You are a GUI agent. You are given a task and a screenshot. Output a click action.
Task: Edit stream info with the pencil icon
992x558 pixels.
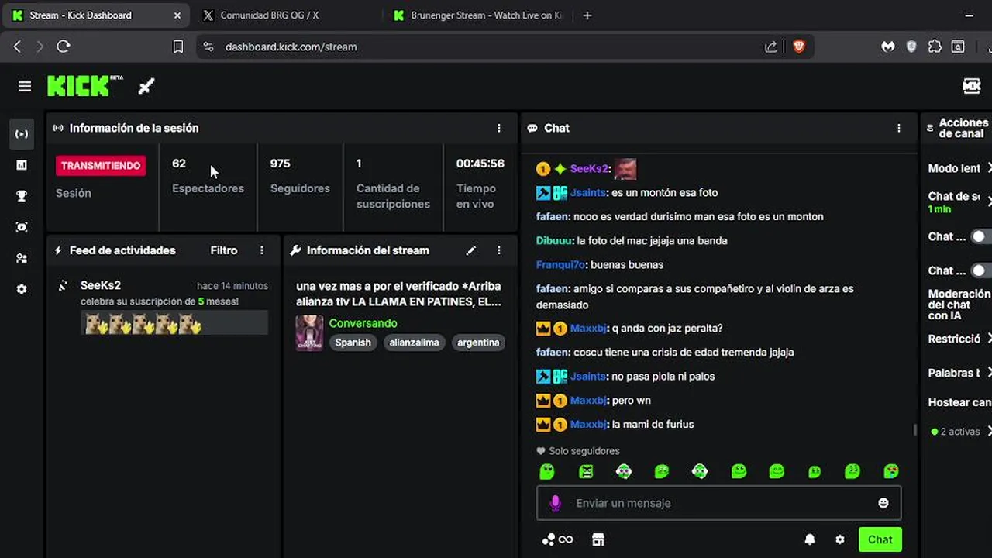pos(470,250)
